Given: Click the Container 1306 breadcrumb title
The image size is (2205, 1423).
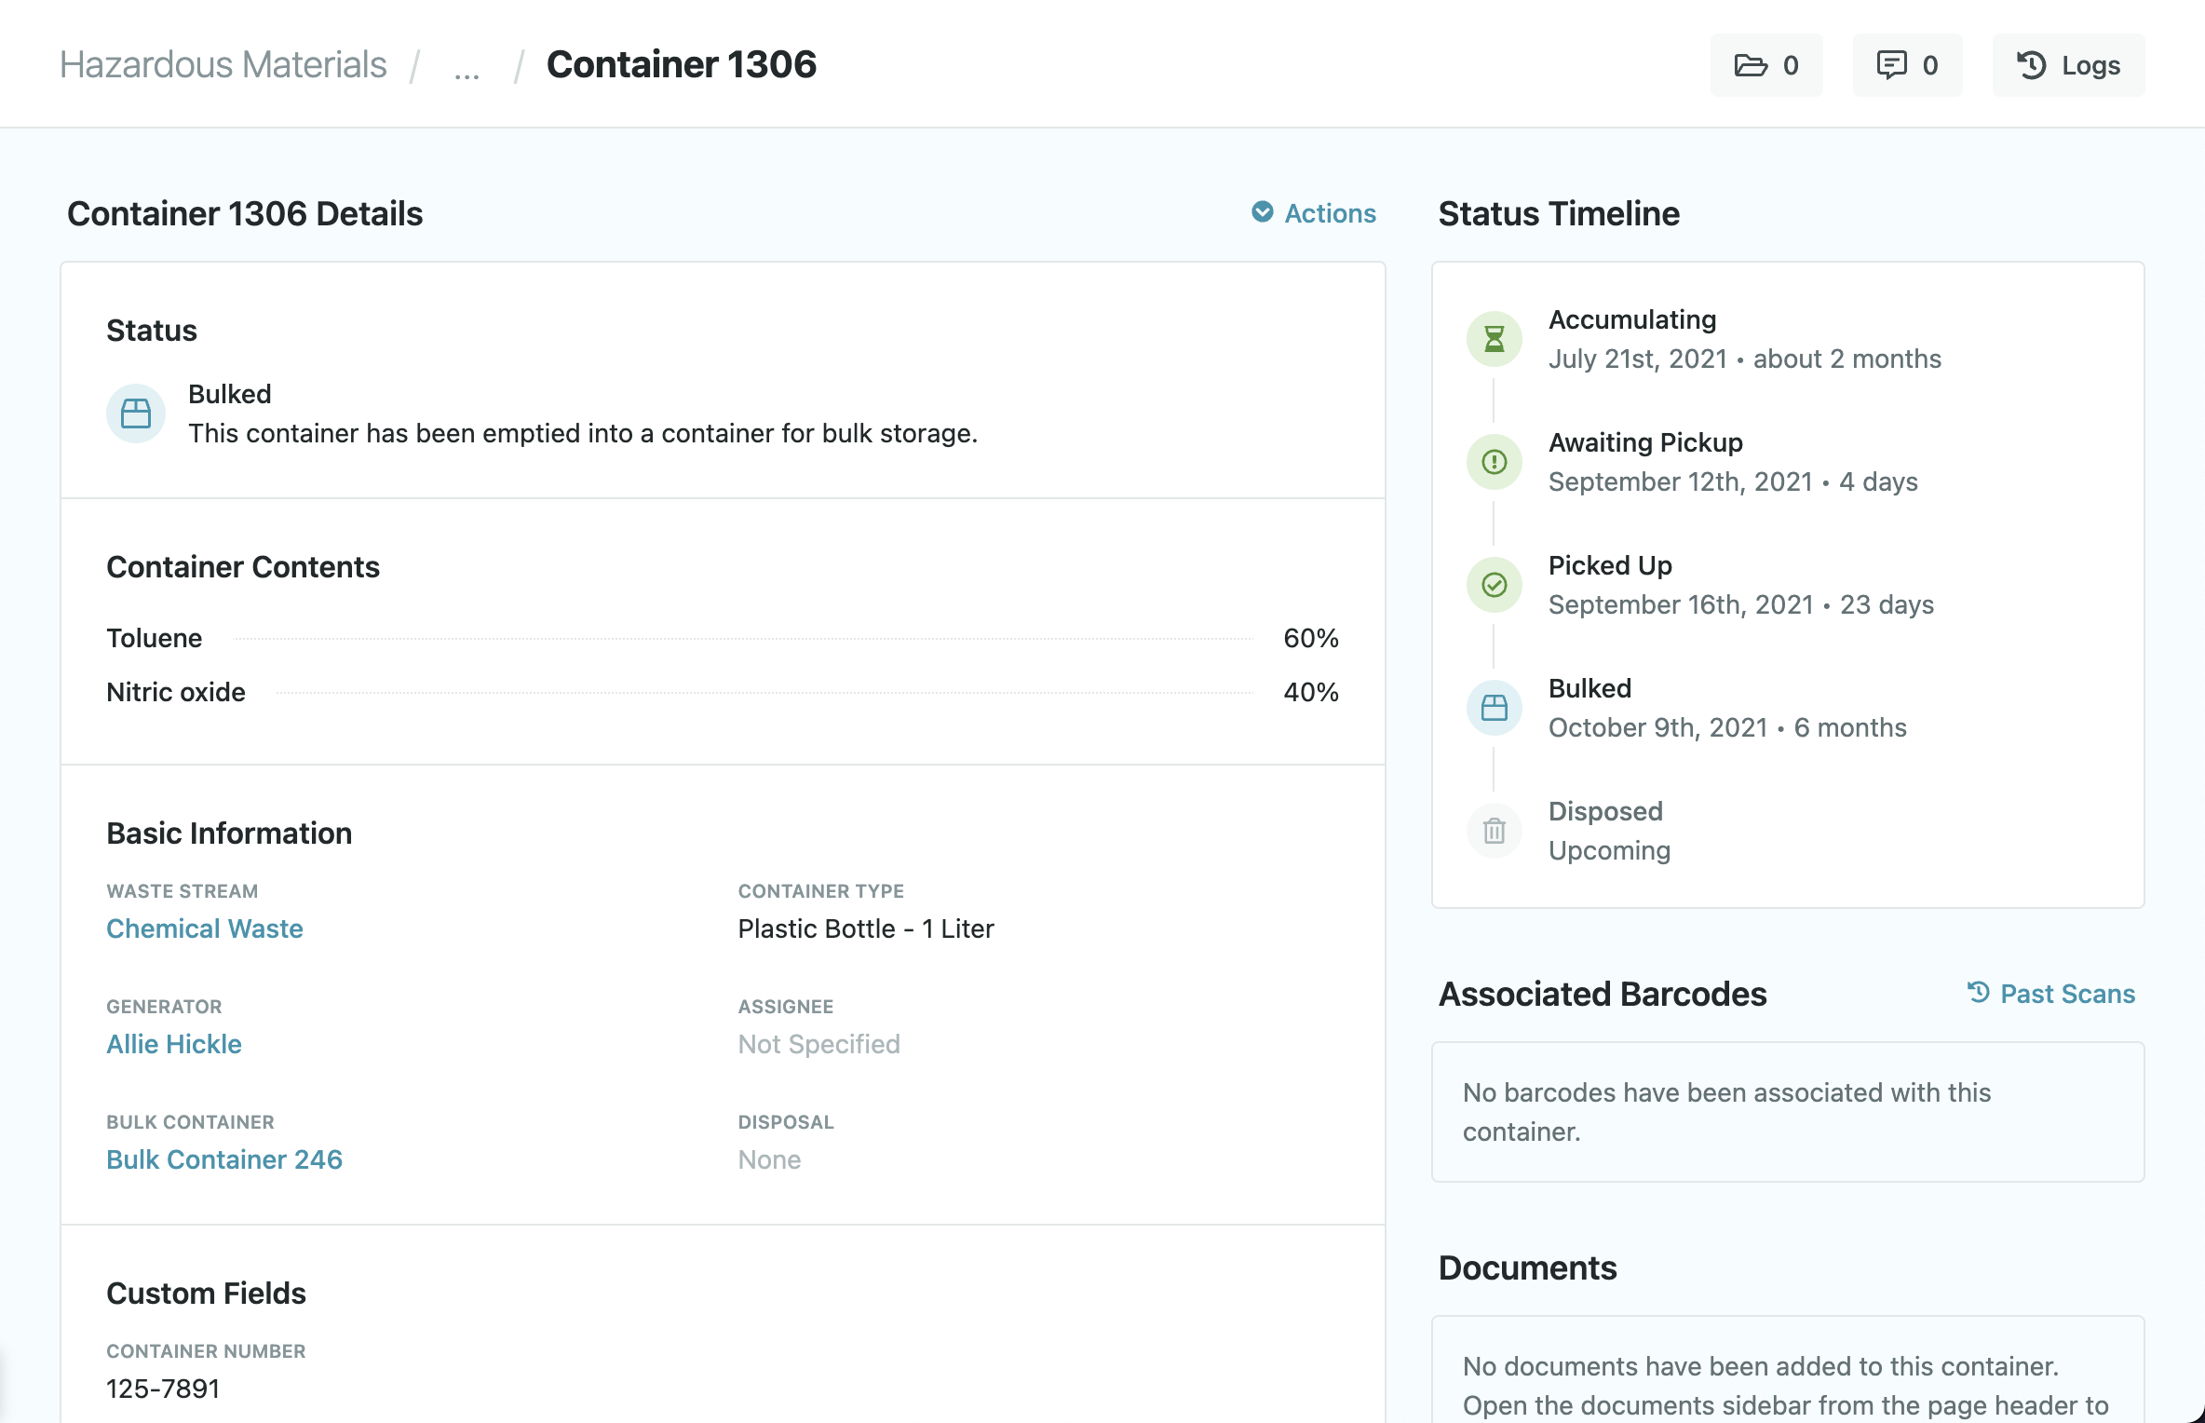Looking at the screenshot, I should [681, 65].
